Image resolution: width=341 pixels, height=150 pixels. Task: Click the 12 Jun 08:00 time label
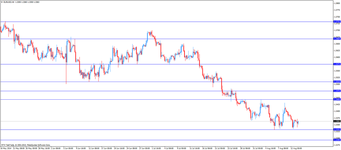pos(94,149)
